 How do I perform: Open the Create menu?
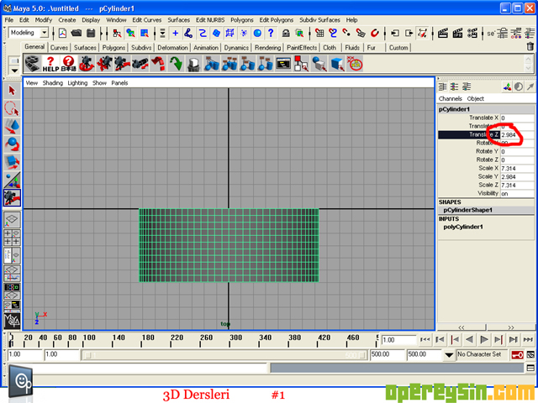coord(67,20)
